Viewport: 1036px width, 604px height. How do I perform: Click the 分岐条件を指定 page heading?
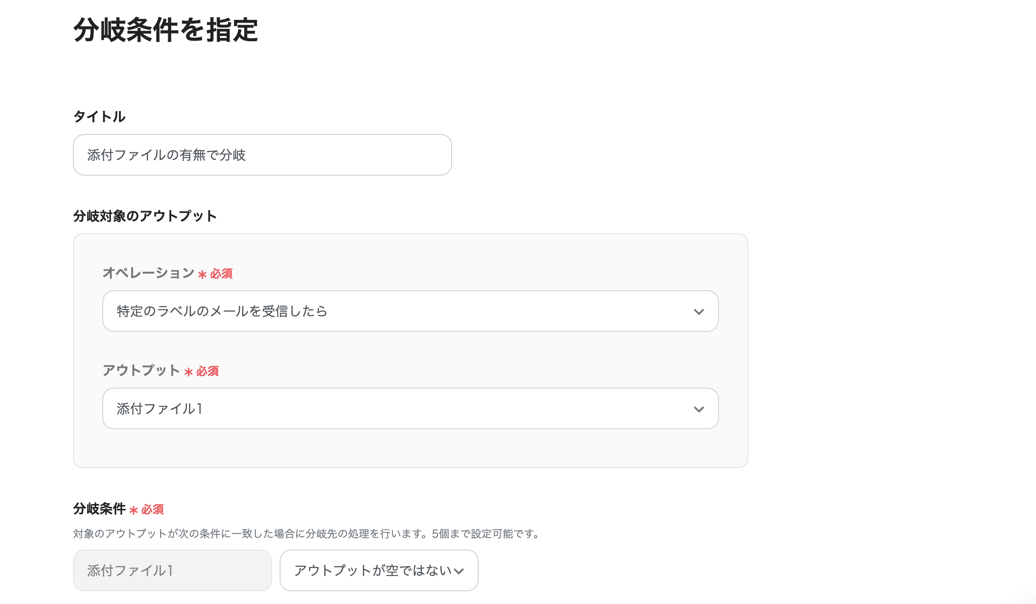pyautogui.click(x=167, y=29)
